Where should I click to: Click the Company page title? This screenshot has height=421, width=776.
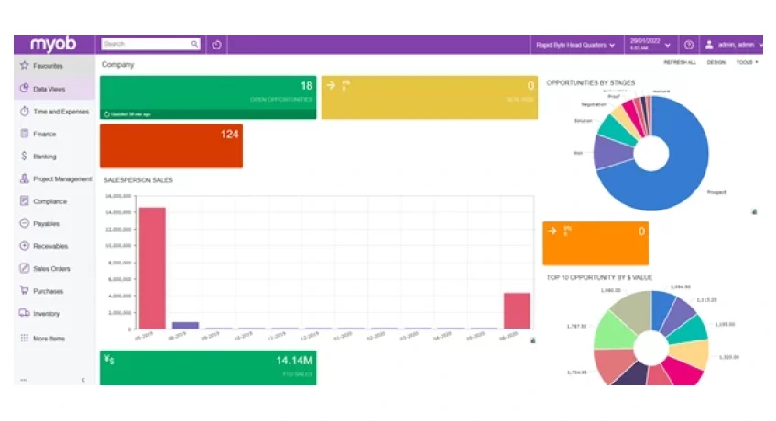coord(118,64)
